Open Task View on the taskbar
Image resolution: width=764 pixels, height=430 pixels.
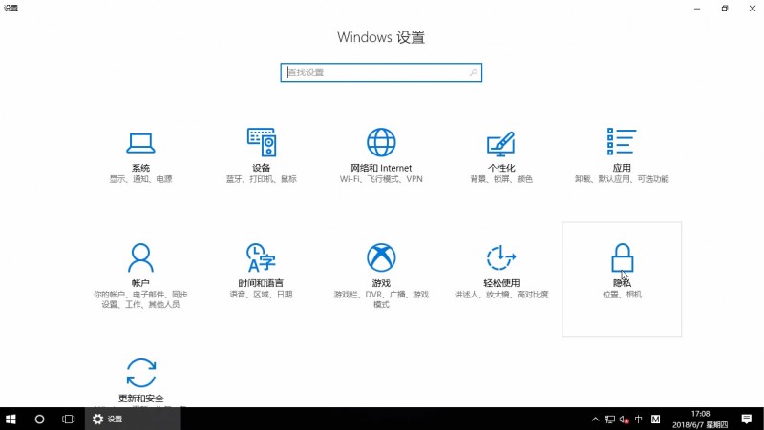[68, 419]
